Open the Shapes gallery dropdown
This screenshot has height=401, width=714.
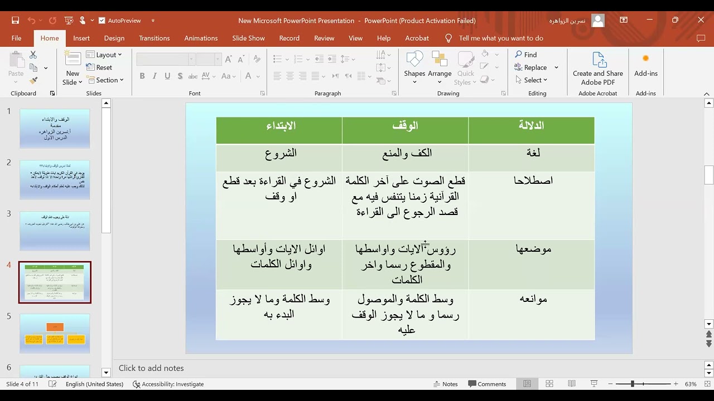(x=414, y=82)
